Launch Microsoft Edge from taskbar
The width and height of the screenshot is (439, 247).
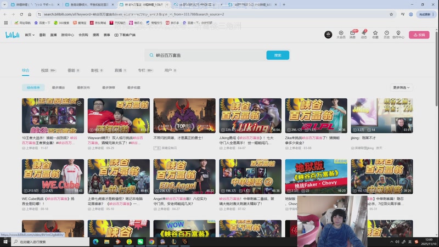95,242
